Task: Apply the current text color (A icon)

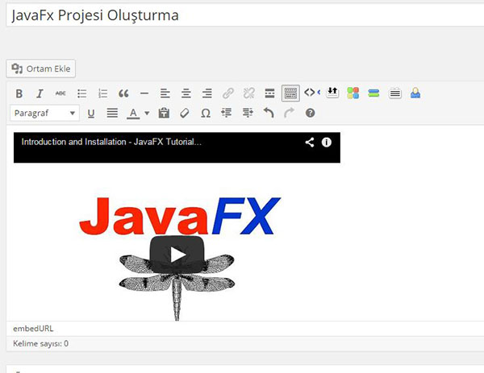Action: tap(134, 114)
